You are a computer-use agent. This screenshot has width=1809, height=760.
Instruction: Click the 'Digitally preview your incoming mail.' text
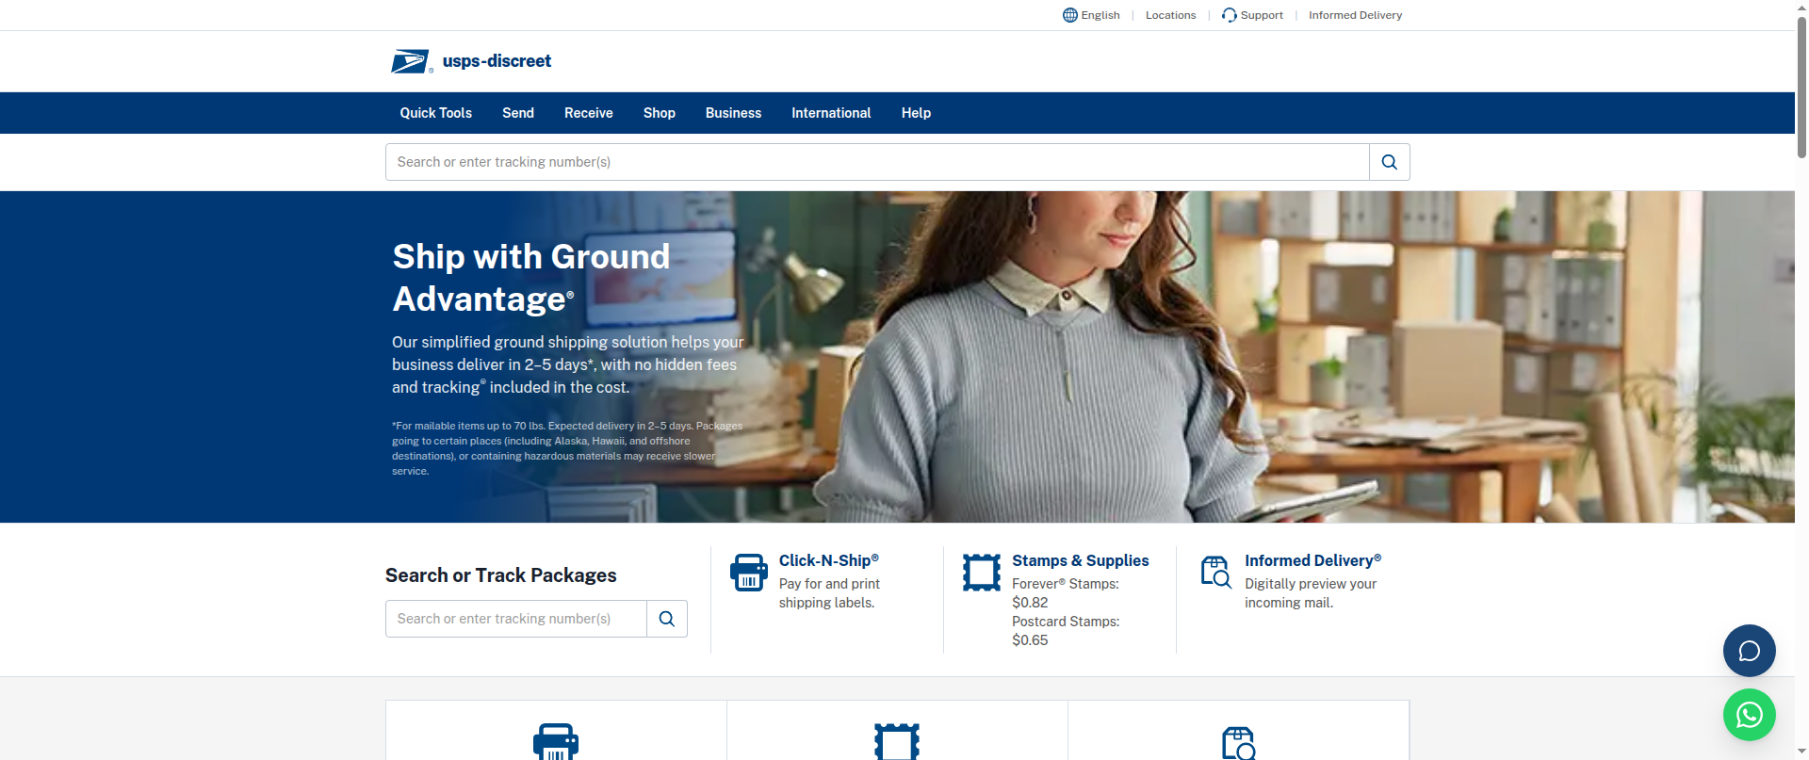1311,593
